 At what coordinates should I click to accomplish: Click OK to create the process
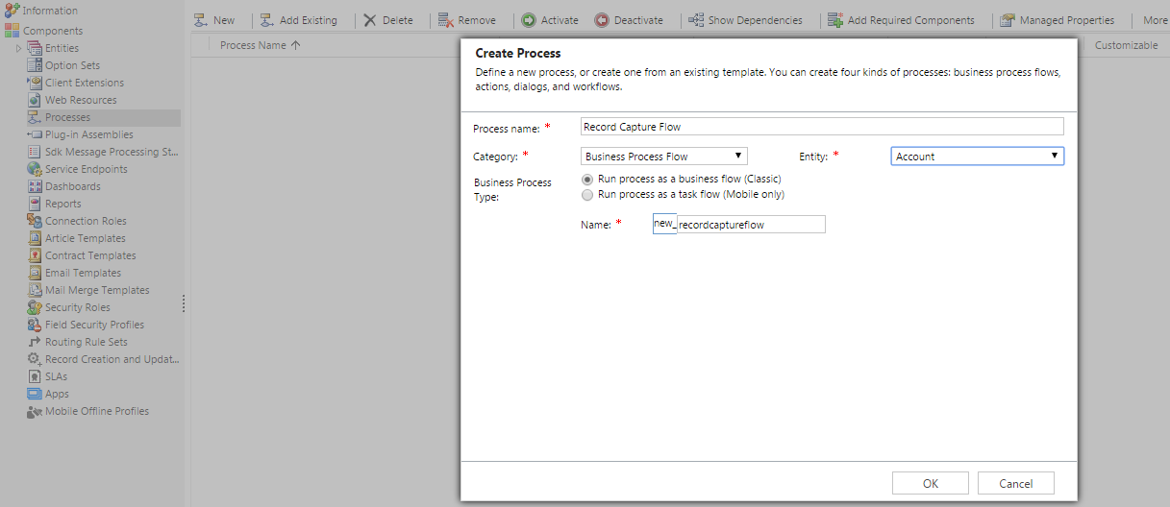(931, 483)
